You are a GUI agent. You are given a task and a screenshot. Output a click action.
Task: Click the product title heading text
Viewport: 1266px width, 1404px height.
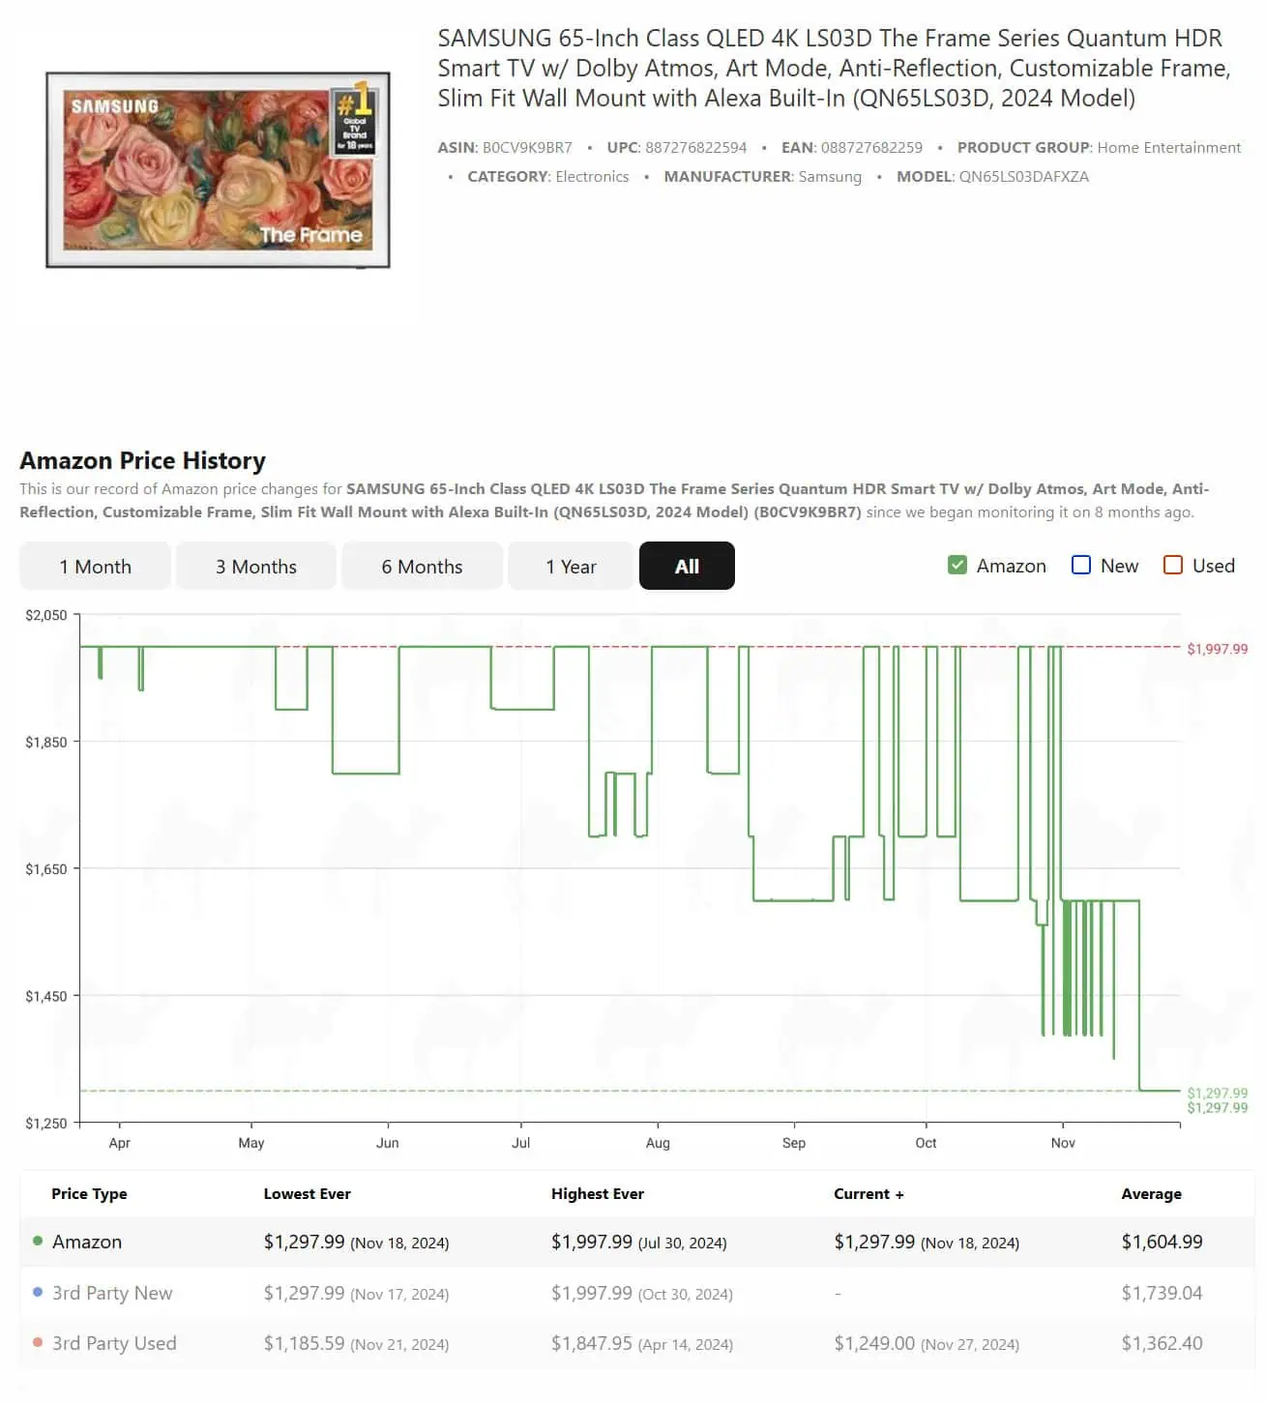click(833, 68)
